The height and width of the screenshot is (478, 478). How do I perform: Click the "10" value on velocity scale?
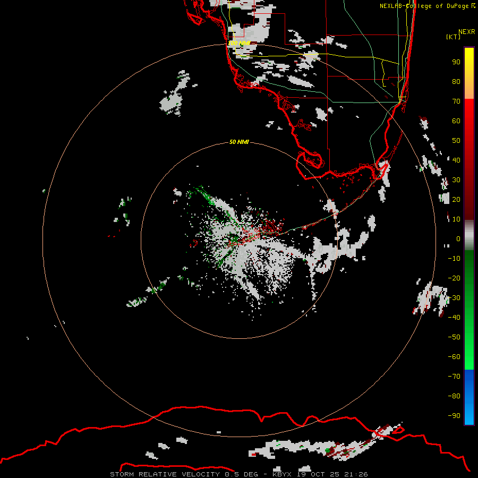click(x=456, y=219)
